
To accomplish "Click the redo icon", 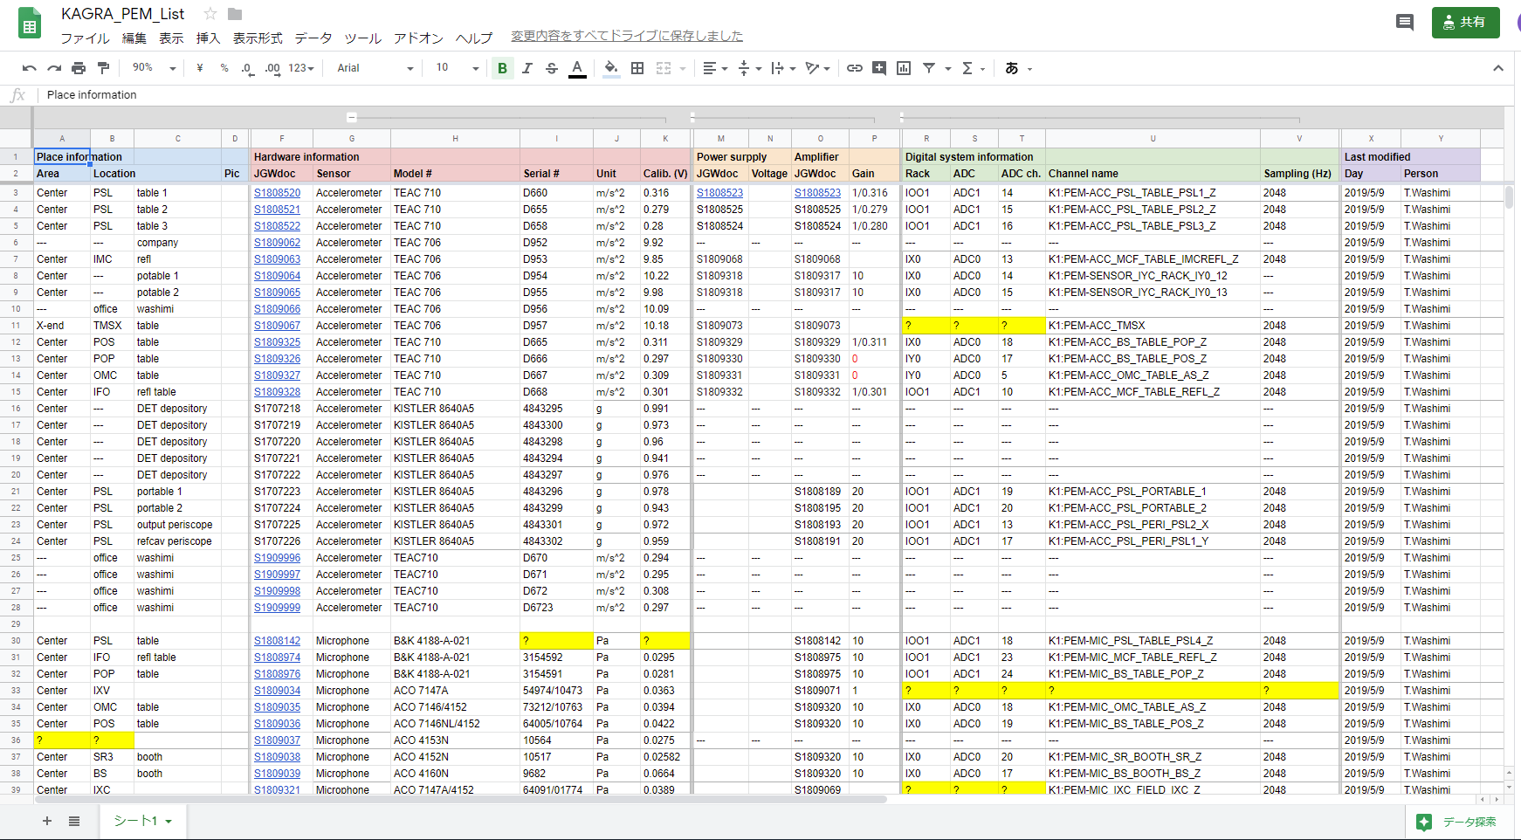I will [x=54, y=68].
